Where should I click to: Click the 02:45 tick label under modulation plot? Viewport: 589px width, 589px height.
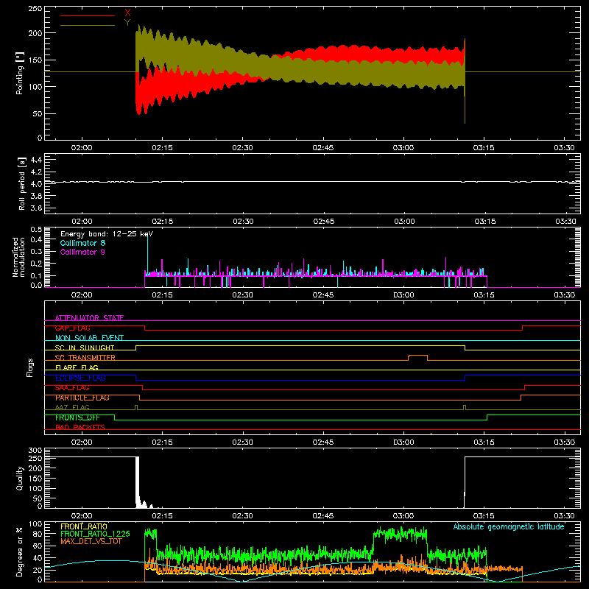[x=323, y=295]
